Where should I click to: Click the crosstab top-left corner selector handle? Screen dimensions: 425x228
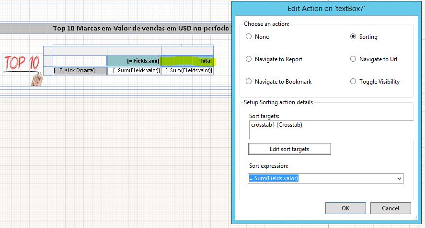pyautogui.click(x=48, y=51)
